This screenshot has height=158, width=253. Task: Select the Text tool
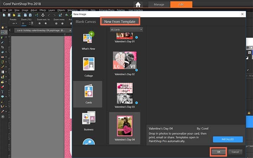coord(2,92)
